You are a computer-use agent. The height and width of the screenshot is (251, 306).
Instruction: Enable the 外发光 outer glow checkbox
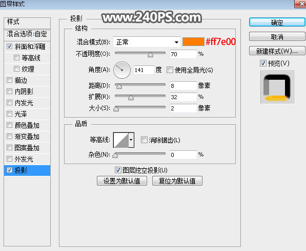9,159
